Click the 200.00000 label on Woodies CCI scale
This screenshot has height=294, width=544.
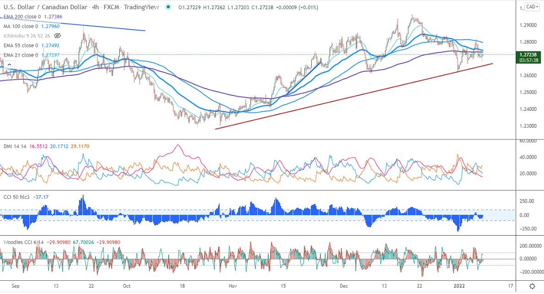click(530, 246)
